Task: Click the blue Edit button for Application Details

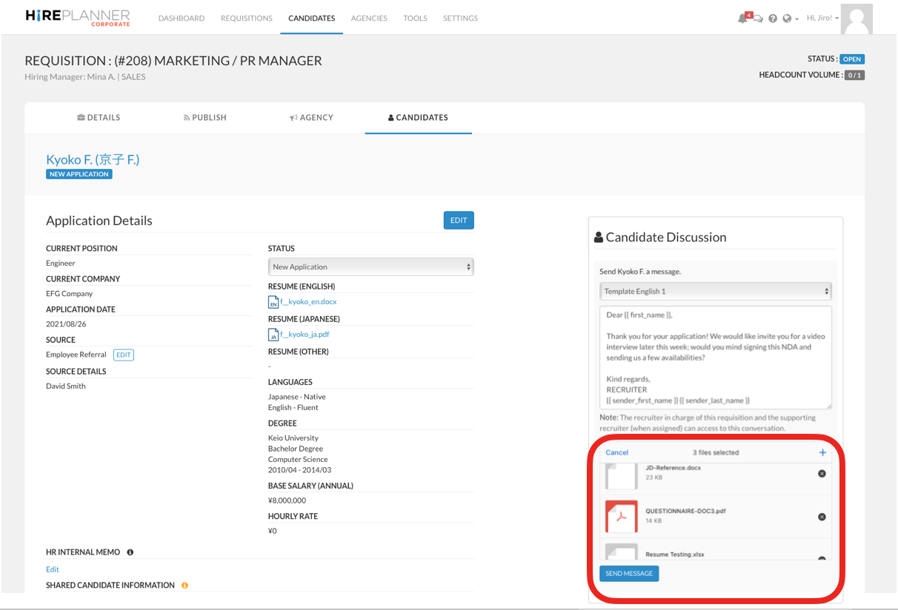Action: [459, 221]
